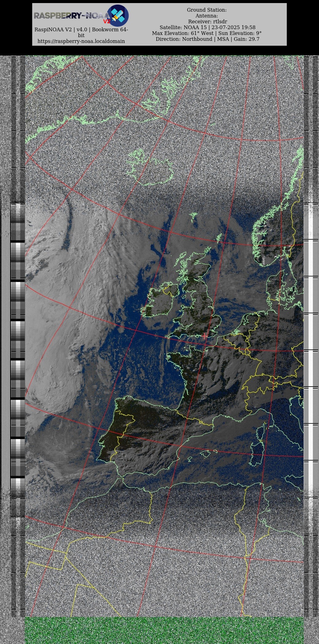Click the red ground station cross marker
This screenshot has width=319, height=644.
pyautogui.click(x=205, y=336)
